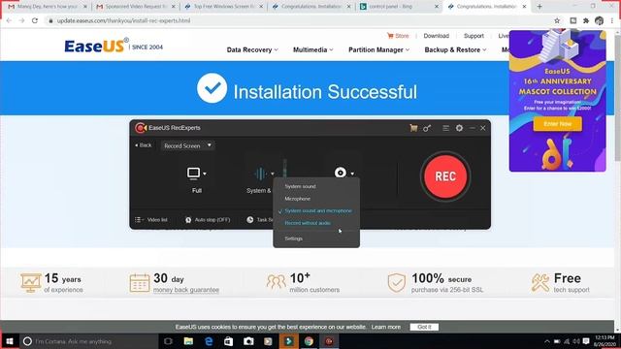This screenshot has height=349, width=621.
Task: Start recording with the red REC button
Action: 445,176
